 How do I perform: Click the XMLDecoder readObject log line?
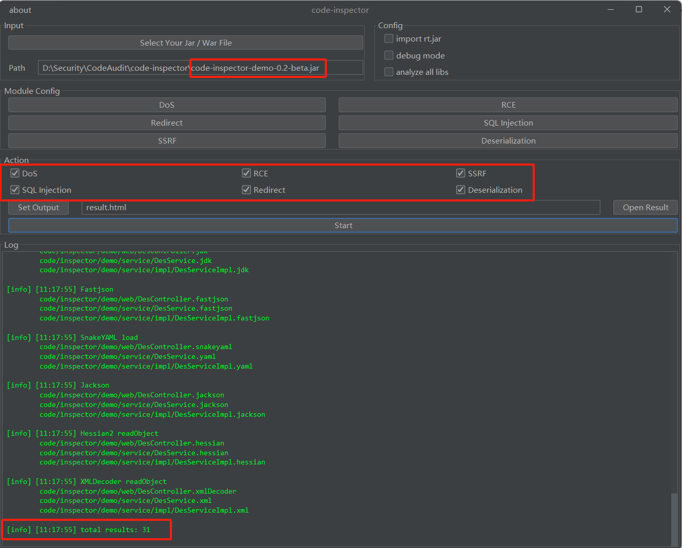(x=87, y=482)
